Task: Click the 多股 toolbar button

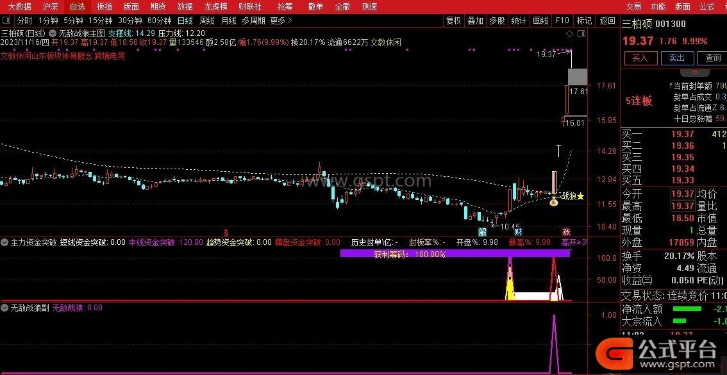Action: [497, 21]
